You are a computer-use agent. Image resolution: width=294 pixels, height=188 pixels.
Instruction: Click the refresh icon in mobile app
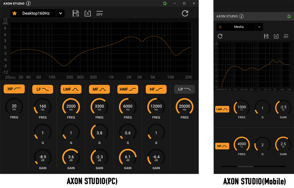[x=220, y=36]
